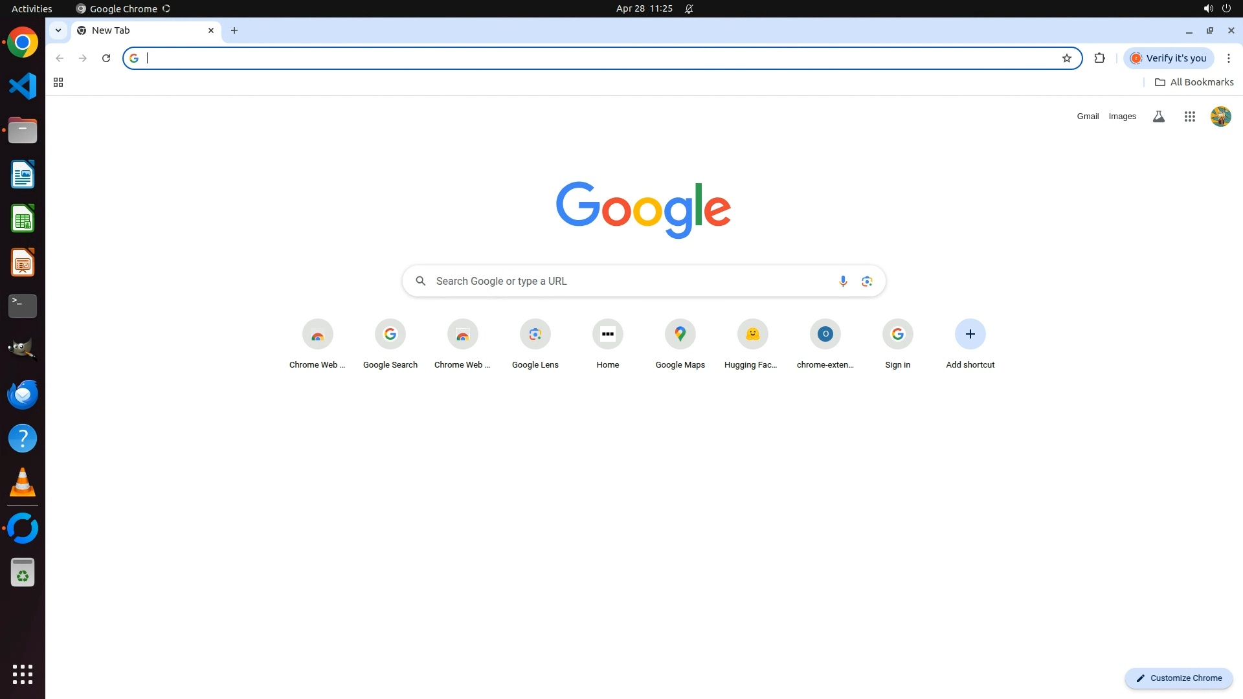This screenshot has width=1243, height=699.
Task: Reload the current page
Action: click(x=106, y=58)
